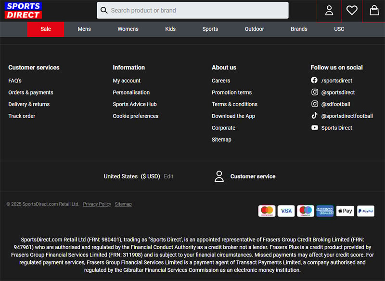Open the @sportsdirect Instagram text link
385x281 pixels.
tap(338, 93)
